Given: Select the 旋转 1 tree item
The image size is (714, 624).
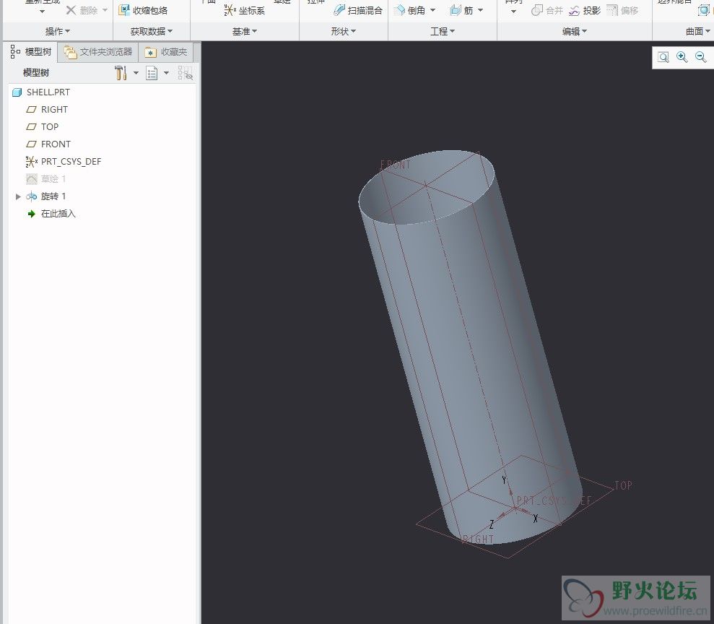Looking at the screenshot, I should point(53,196).
